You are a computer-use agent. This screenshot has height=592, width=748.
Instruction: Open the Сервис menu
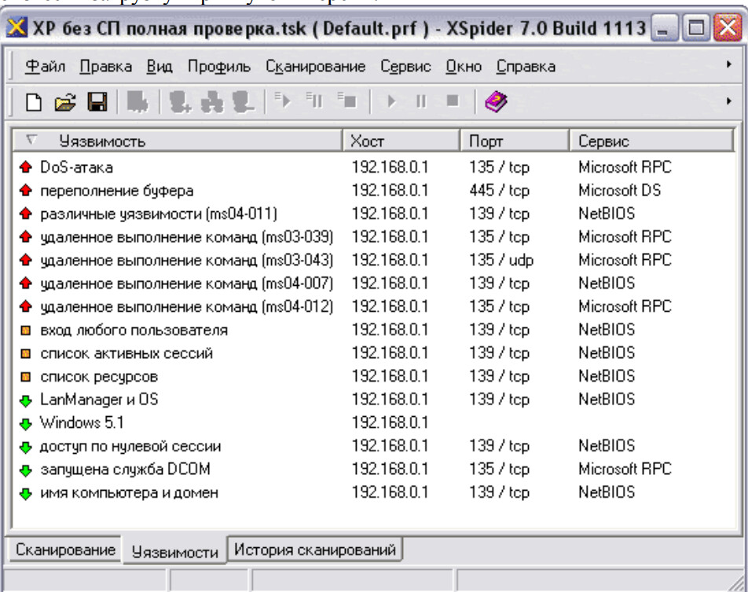coord(405,67)
